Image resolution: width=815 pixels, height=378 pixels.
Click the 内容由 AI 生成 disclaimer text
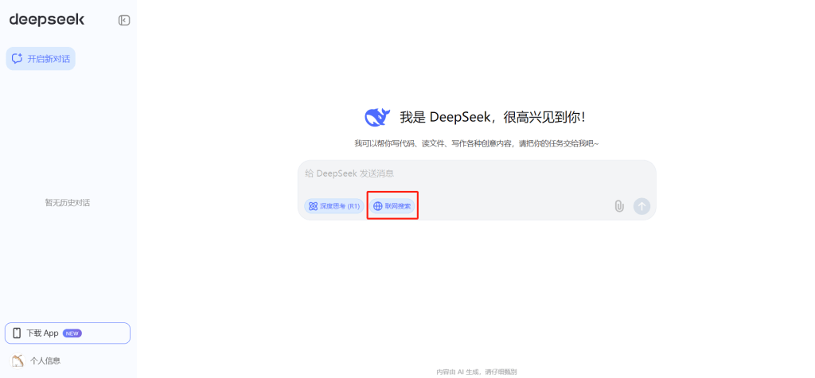click(476, 372)
